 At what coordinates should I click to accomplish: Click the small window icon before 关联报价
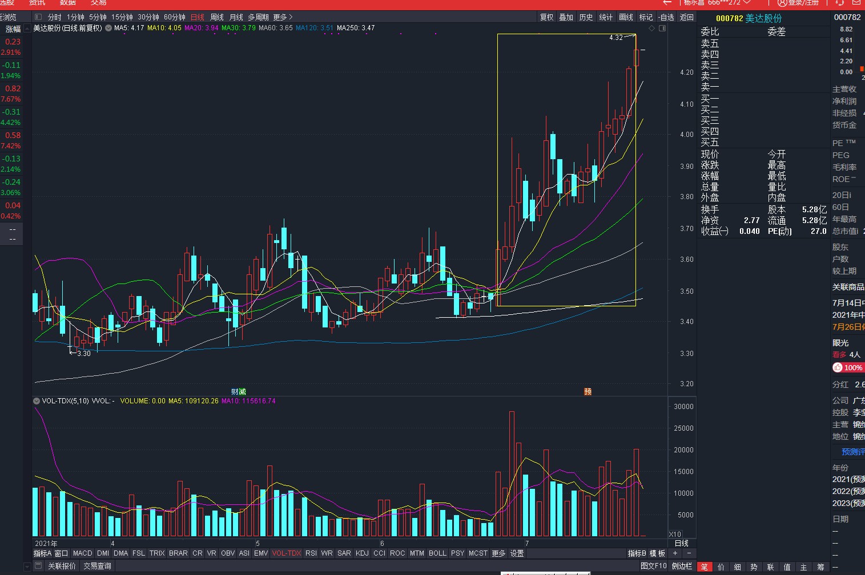pyautogui.click(x=38, y=566)
